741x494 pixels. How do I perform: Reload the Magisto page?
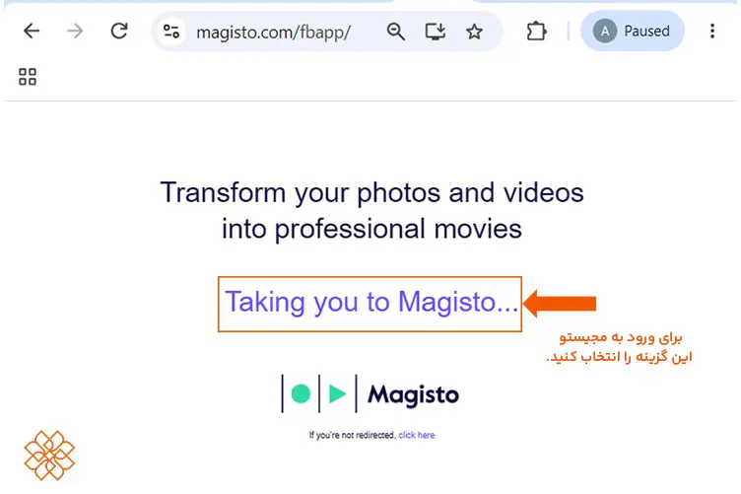pos(119,32)
